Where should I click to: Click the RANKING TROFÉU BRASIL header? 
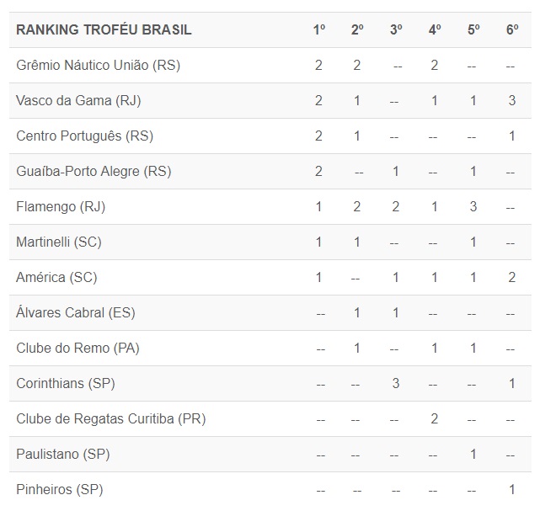(x=104, y=30)
